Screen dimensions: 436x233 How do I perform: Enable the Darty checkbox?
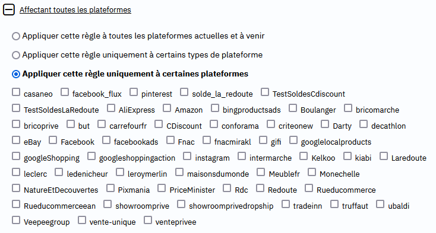tap(325, 124)
